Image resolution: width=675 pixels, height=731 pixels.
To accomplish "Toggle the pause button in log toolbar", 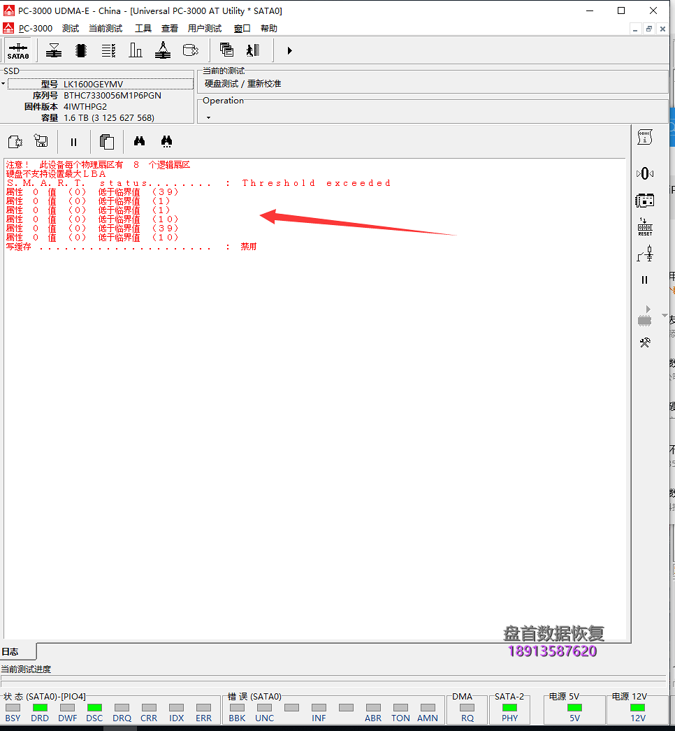I will coord(73,142).
